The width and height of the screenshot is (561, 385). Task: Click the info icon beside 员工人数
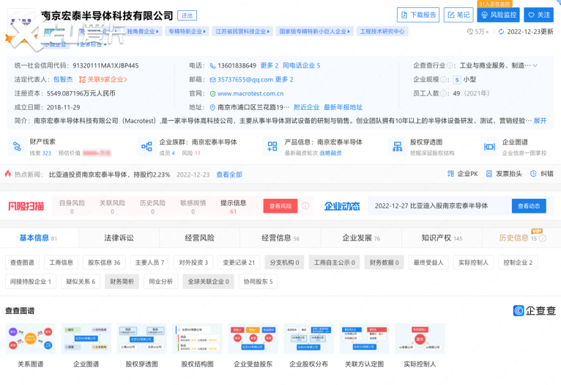[x=443, y=93]
